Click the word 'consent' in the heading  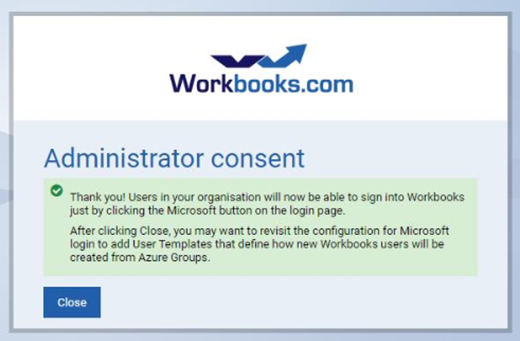257,158
